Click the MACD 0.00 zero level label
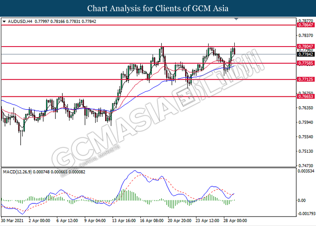Viewport: 316px width, 226px height. coord(302,200)
